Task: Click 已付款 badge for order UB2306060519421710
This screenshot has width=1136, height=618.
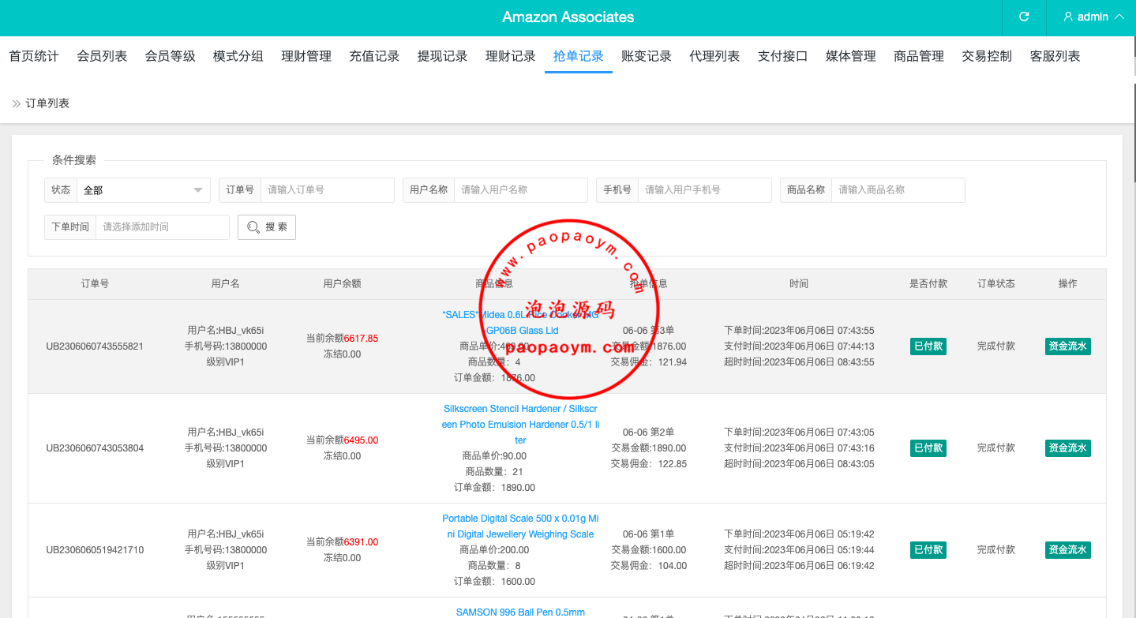Action: pos(928,550)
